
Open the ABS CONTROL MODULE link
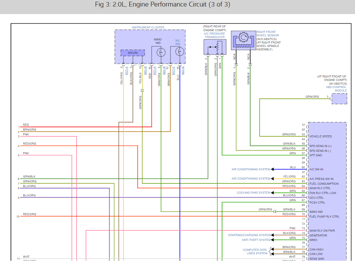click(x=337, y=89)
